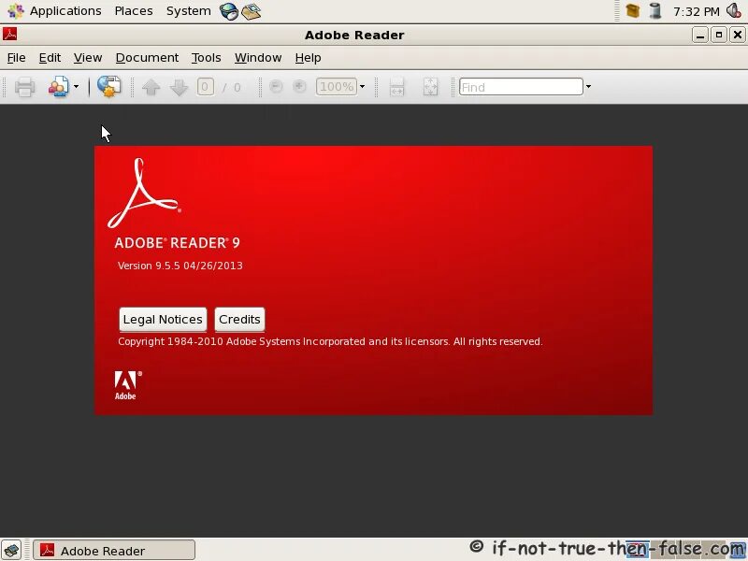Click the Adobe company logo on splash
This screenshot has height=561, width=748.
pyautogui.click(x=128, y=385)
